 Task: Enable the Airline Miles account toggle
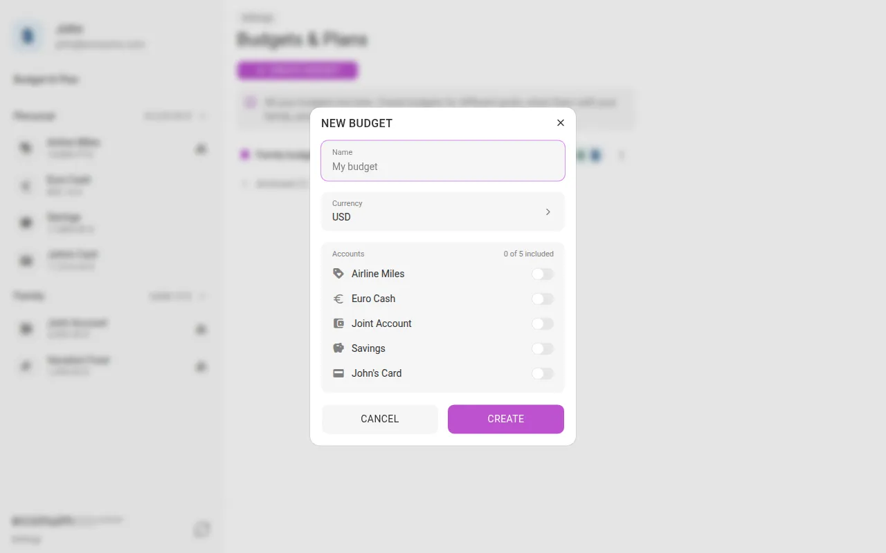click(x=543, y=274)
